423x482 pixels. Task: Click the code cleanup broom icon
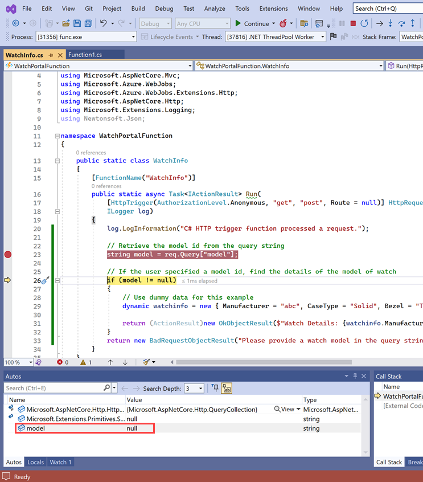(x=146, y=362)
